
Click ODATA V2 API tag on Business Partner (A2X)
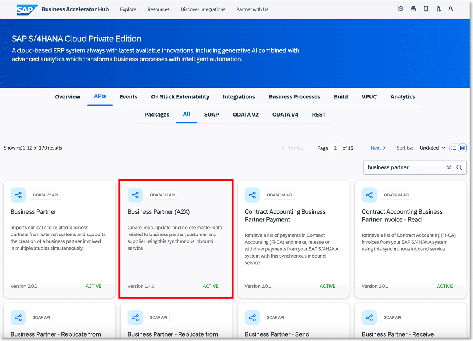[x=162, y=195]
